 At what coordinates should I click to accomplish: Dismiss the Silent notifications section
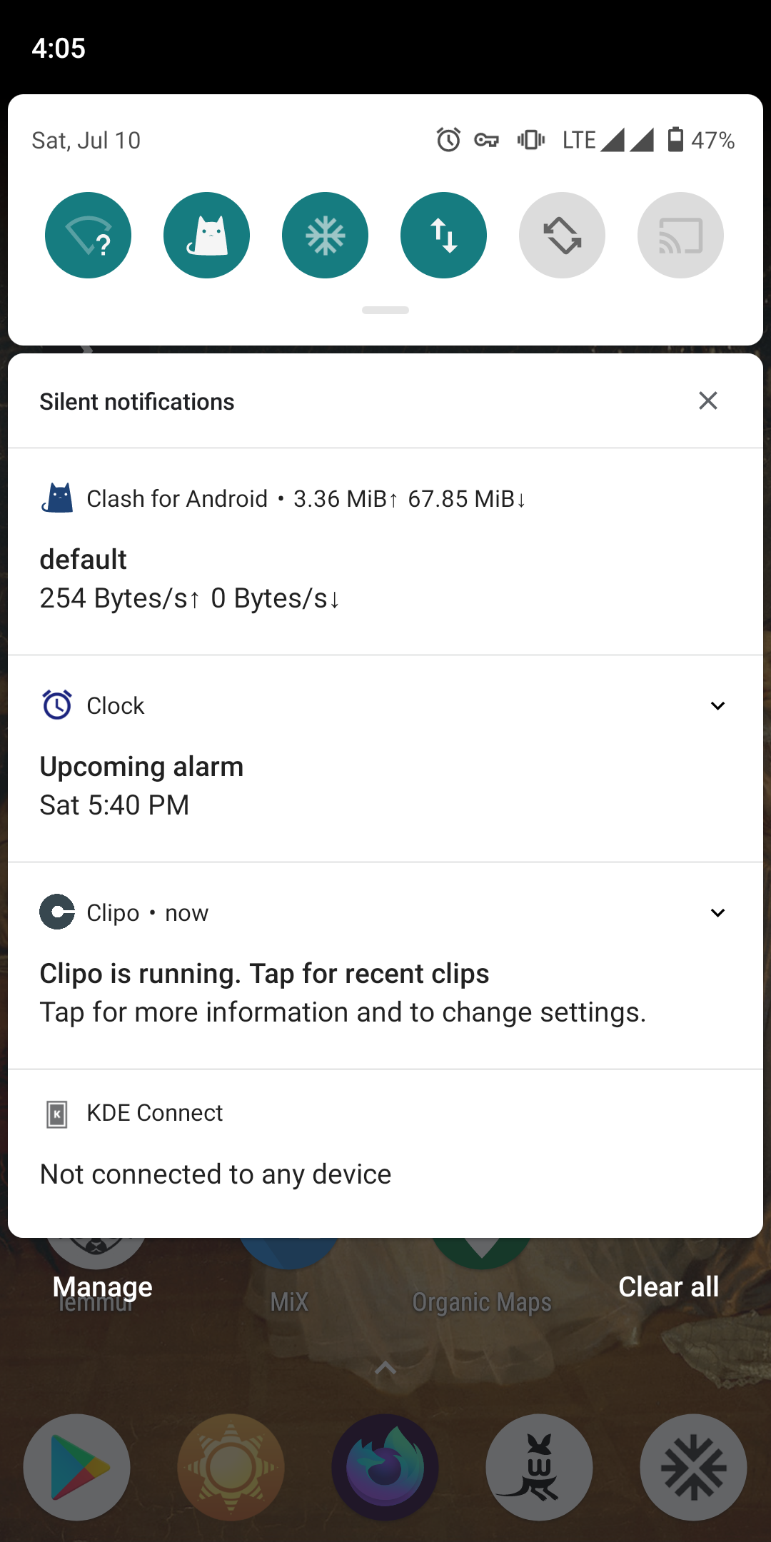pyautogui.click(x=707, y=400)
